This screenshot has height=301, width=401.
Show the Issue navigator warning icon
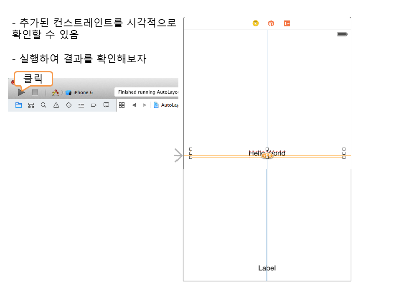56,105
